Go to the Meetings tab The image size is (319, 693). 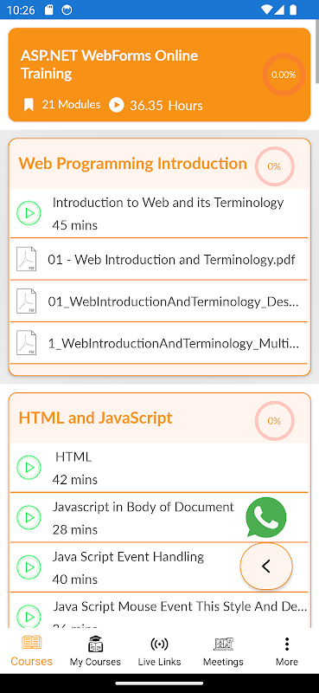pos(223,651)
